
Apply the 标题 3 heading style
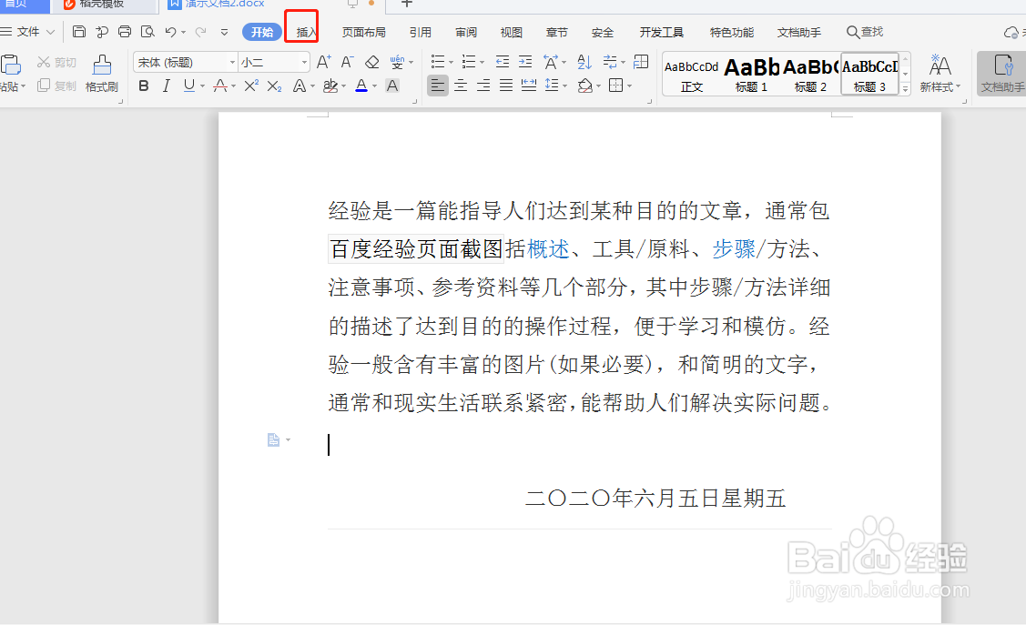(x=869, y=76)
